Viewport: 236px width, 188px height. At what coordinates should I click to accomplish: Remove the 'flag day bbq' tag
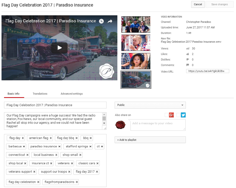(x=77, y=138)
